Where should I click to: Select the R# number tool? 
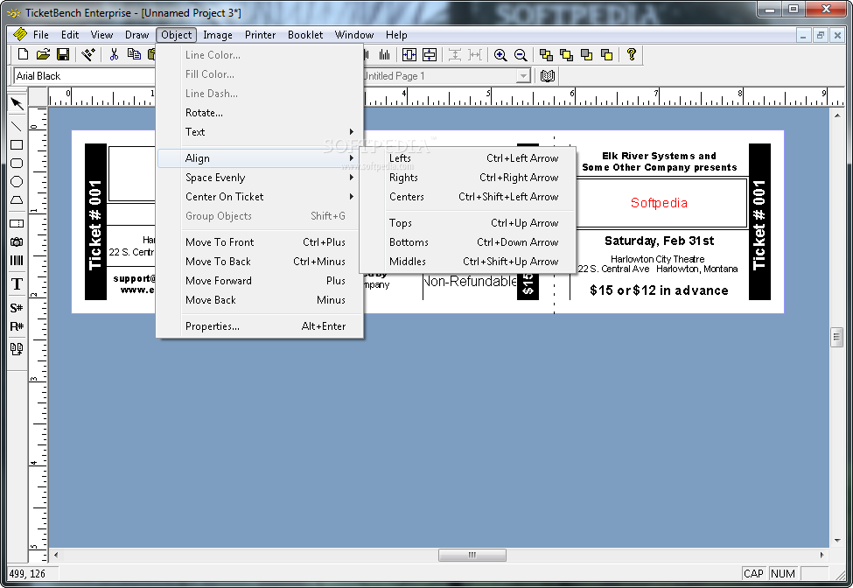pyautogui.click(x=17, y=326)
